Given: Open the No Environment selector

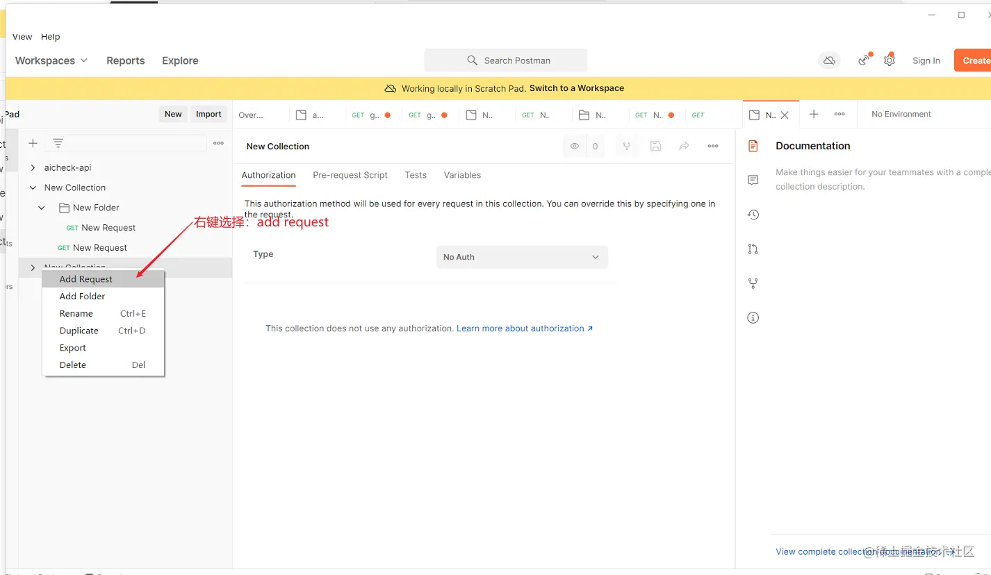Looking at the screenshot, I should pyautogui.click(x=901, y=114).
